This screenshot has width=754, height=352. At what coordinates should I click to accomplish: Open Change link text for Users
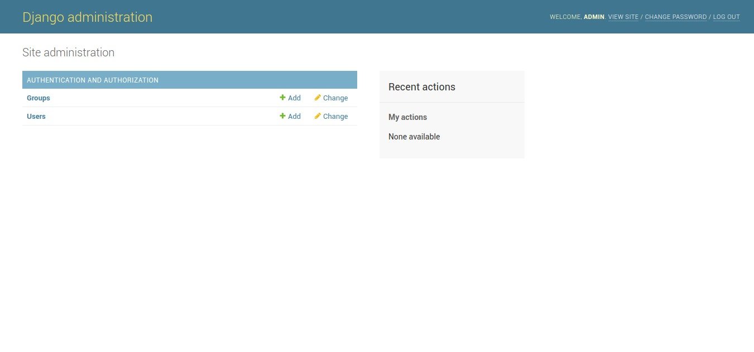point(335,117)
